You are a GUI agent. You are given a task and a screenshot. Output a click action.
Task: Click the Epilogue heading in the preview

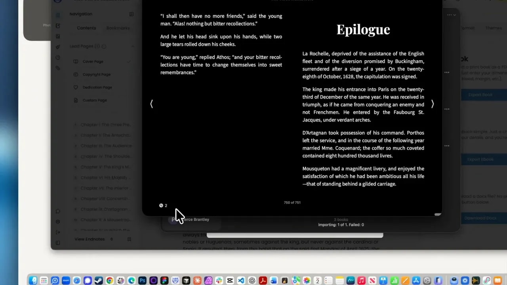tap(363, 30)
